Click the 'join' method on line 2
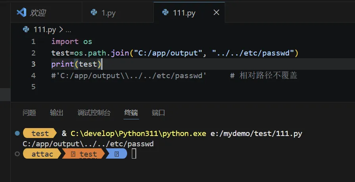Image resolution: width=355 pixels, height=182 pixels. point(120,53)
